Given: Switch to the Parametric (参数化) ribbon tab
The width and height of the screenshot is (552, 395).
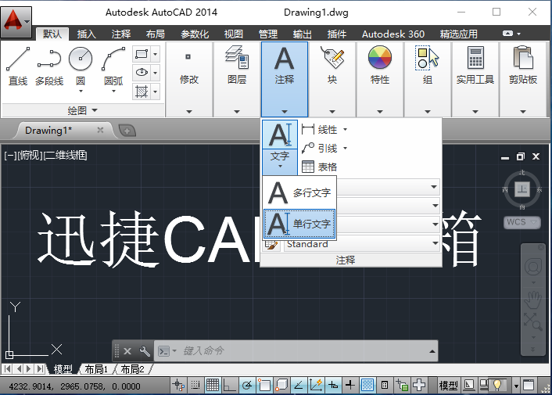Looking at the screenshot, I should pyautogui.click(x=195, y=34).
